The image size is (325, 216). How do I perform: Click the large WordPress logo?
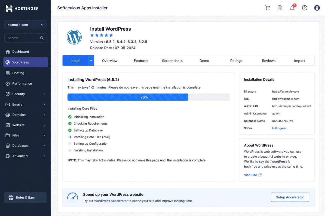tap(74, 37)
